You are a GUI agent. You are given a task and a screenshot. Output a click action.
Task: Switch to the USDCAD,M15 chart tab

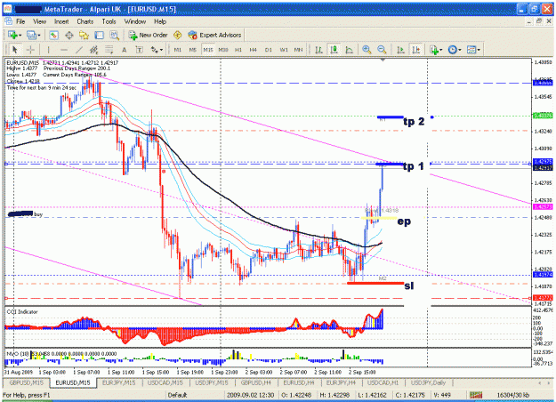(x=165, y=382)
